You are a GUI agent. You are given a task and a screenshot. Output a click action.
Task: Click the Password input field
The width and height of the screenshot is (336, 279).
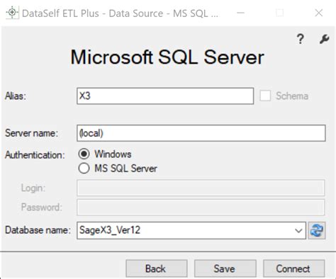[201, 207]
